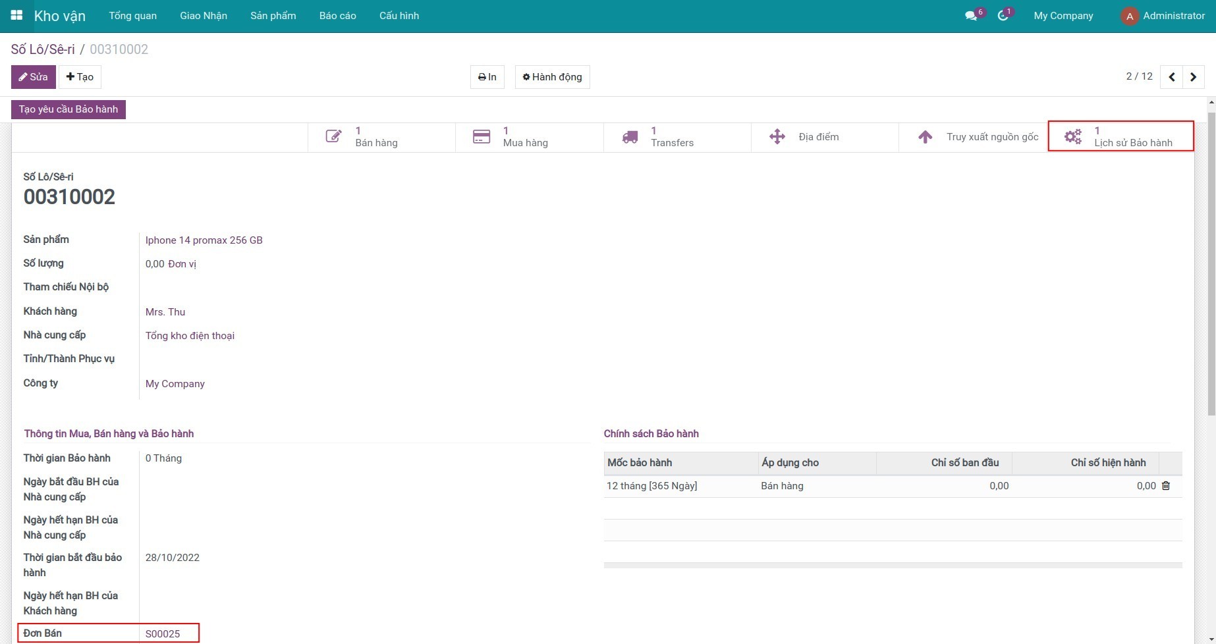Expand the In print dropdown

(487, 77)
